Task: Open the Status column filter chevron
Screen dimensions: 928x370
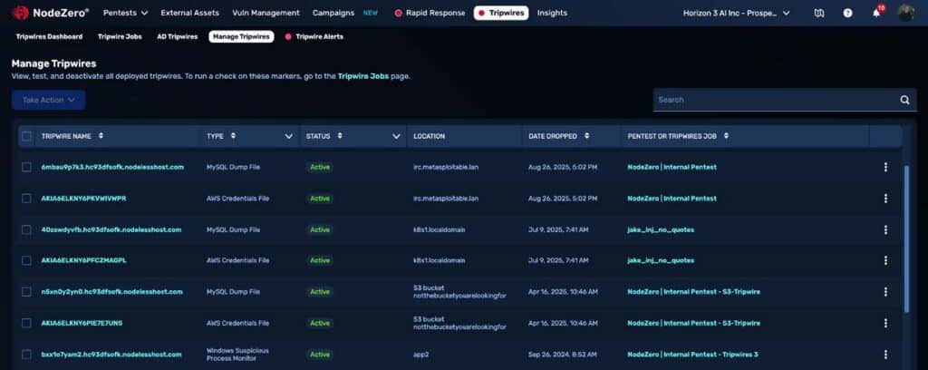Action: (396, 136)
